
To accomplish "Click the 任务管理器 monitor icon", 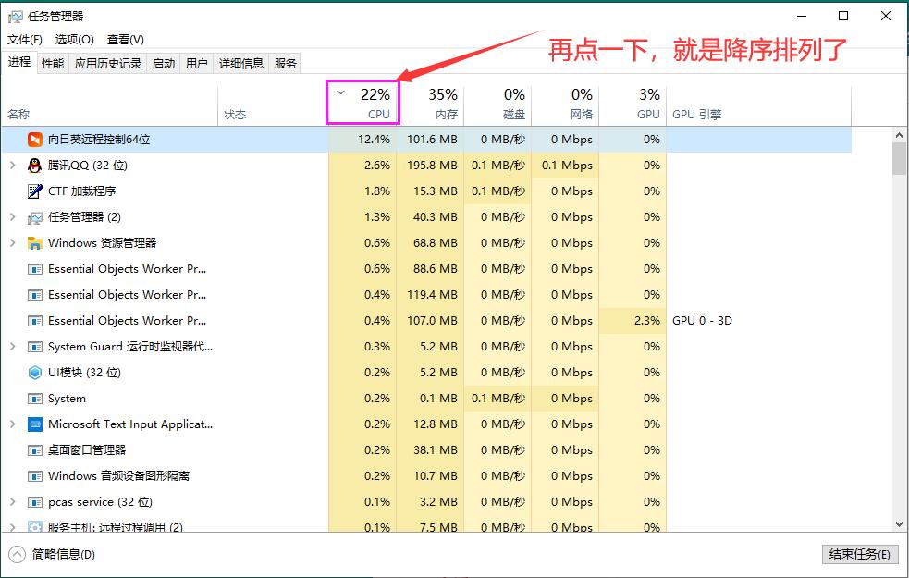I will tap(32, 216).
